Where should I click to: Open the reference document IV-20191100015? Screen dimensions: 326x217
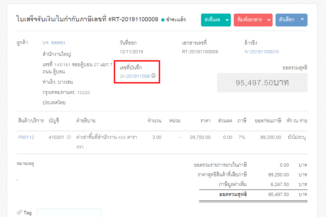click(262, 51)
